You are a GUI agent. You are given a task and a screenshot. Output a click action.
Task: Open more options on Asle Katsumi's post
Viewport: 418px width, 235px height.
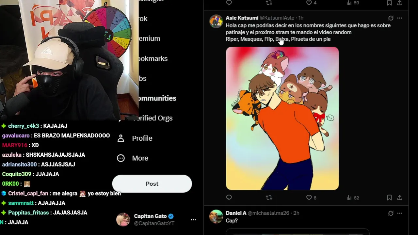(400, 18)
